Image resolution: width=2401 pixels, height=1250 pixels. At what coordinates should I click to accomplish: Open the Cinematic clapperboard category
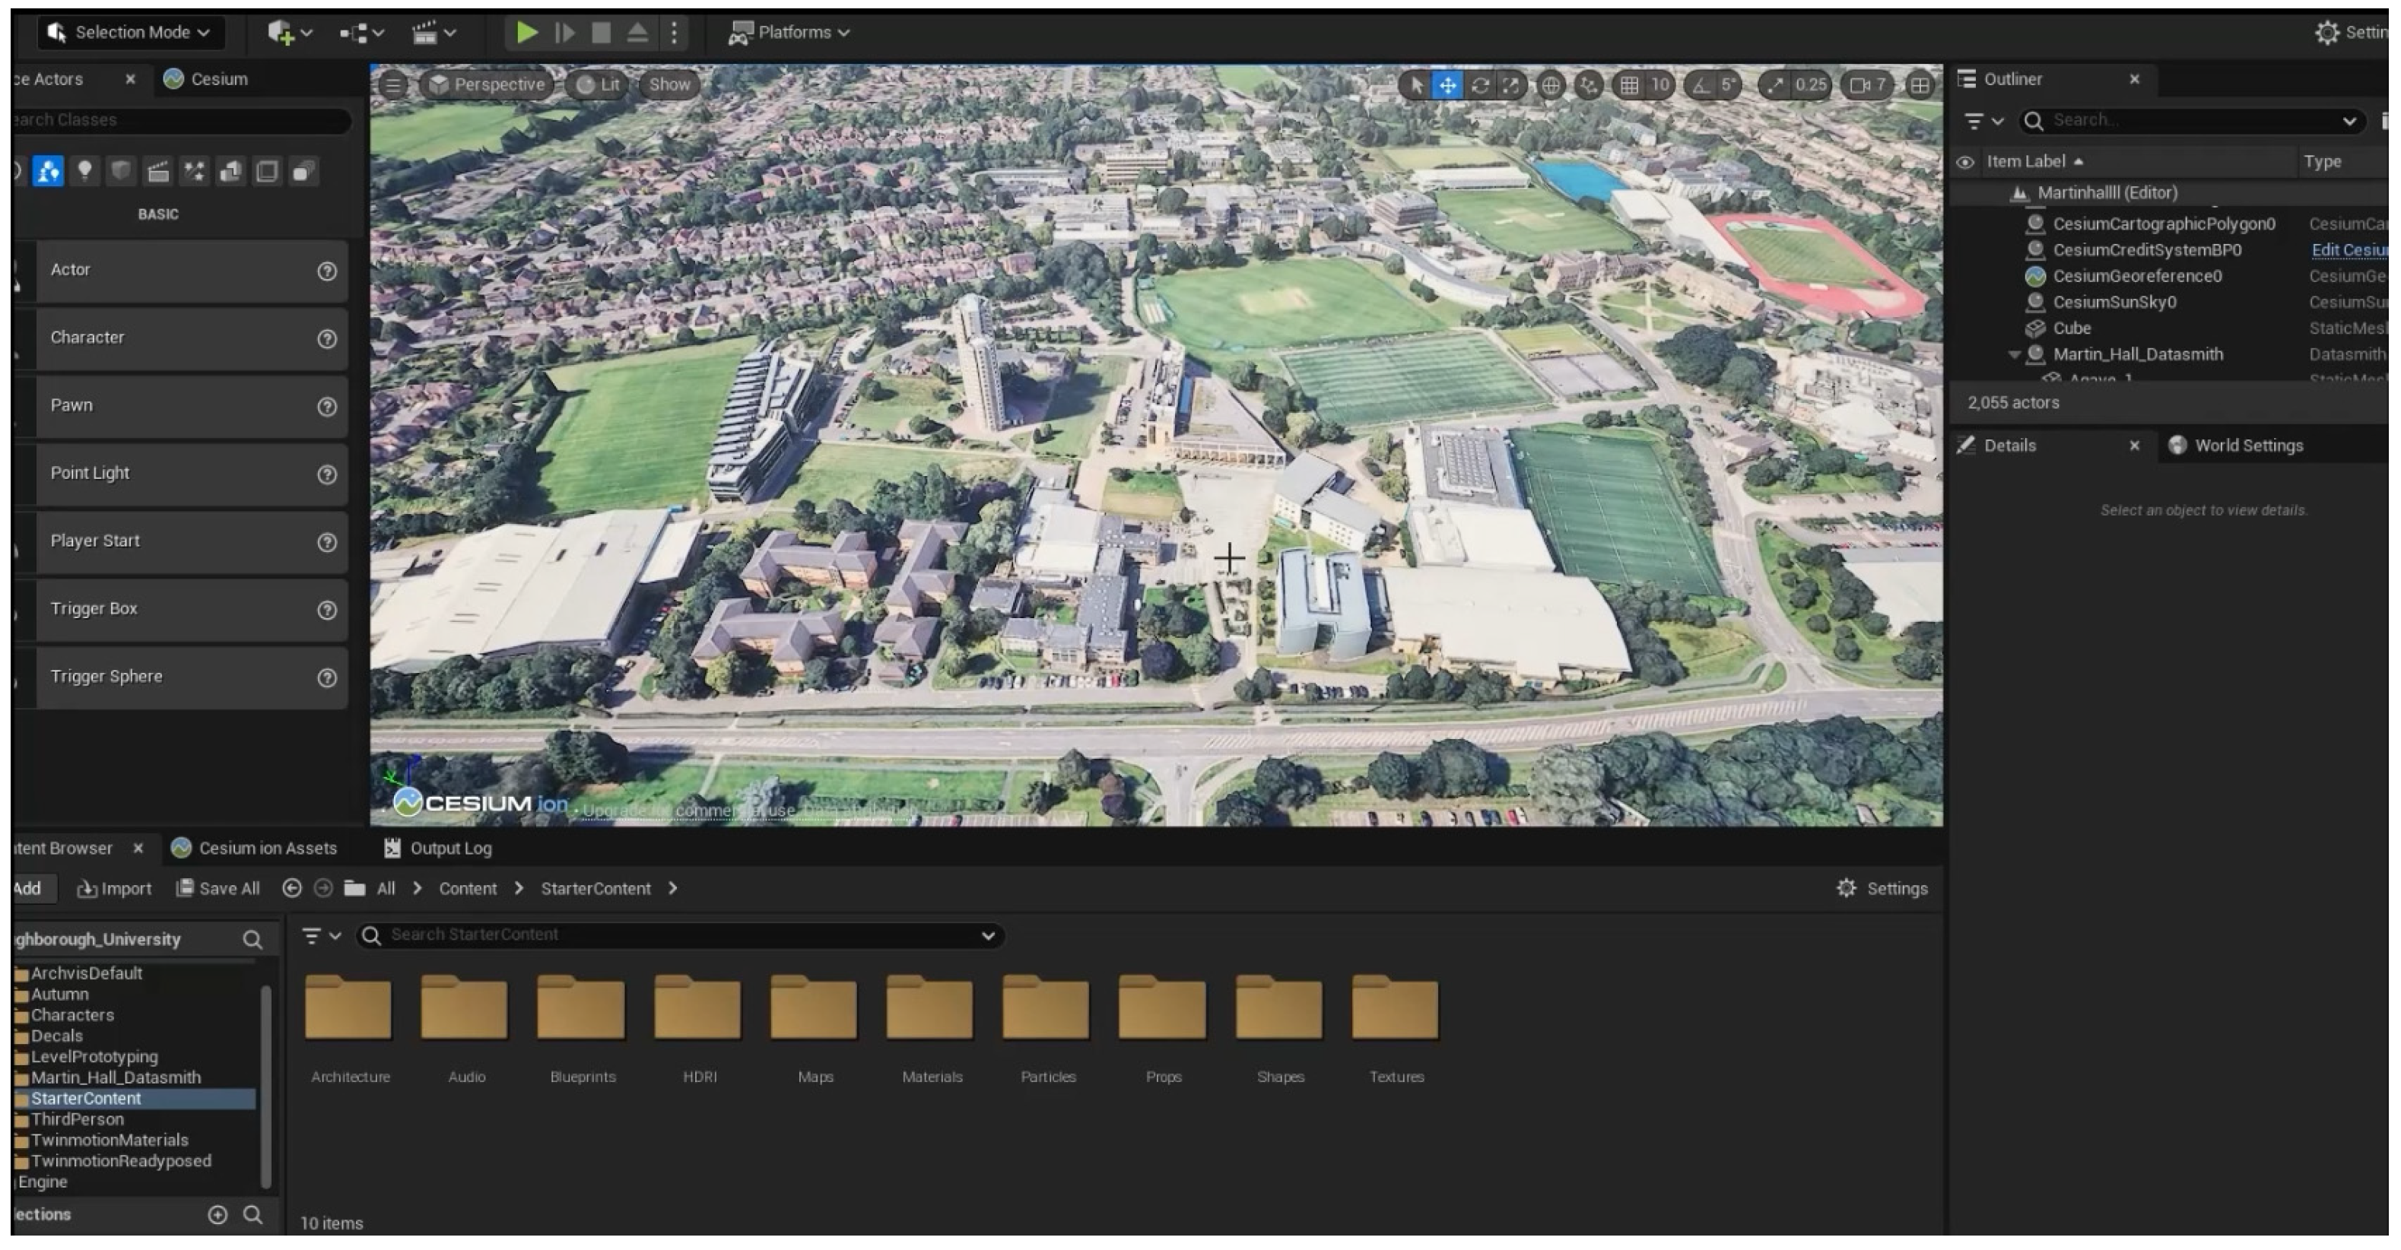point(158,170)
